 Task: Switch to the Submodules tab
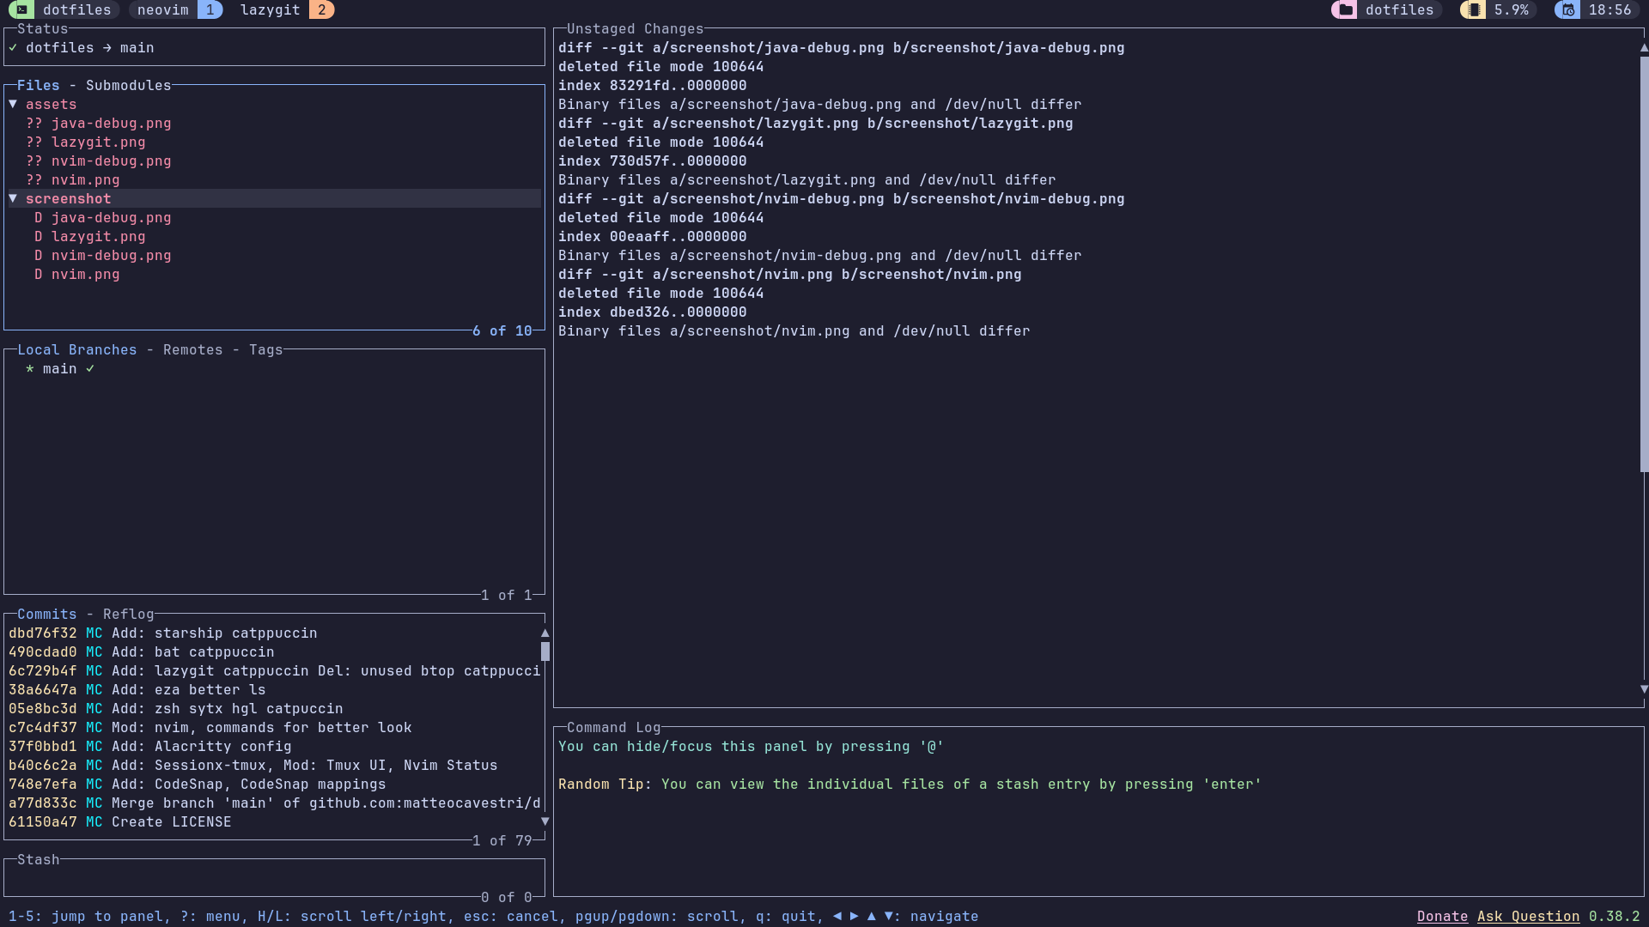(128, 86)
